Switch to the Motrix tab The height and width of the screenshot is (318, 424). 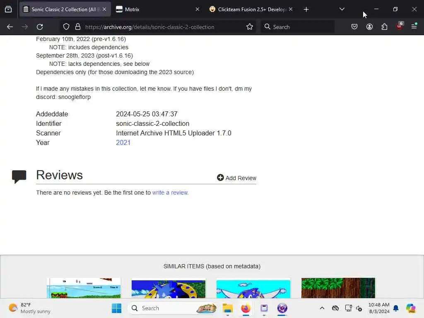point(158,10)
